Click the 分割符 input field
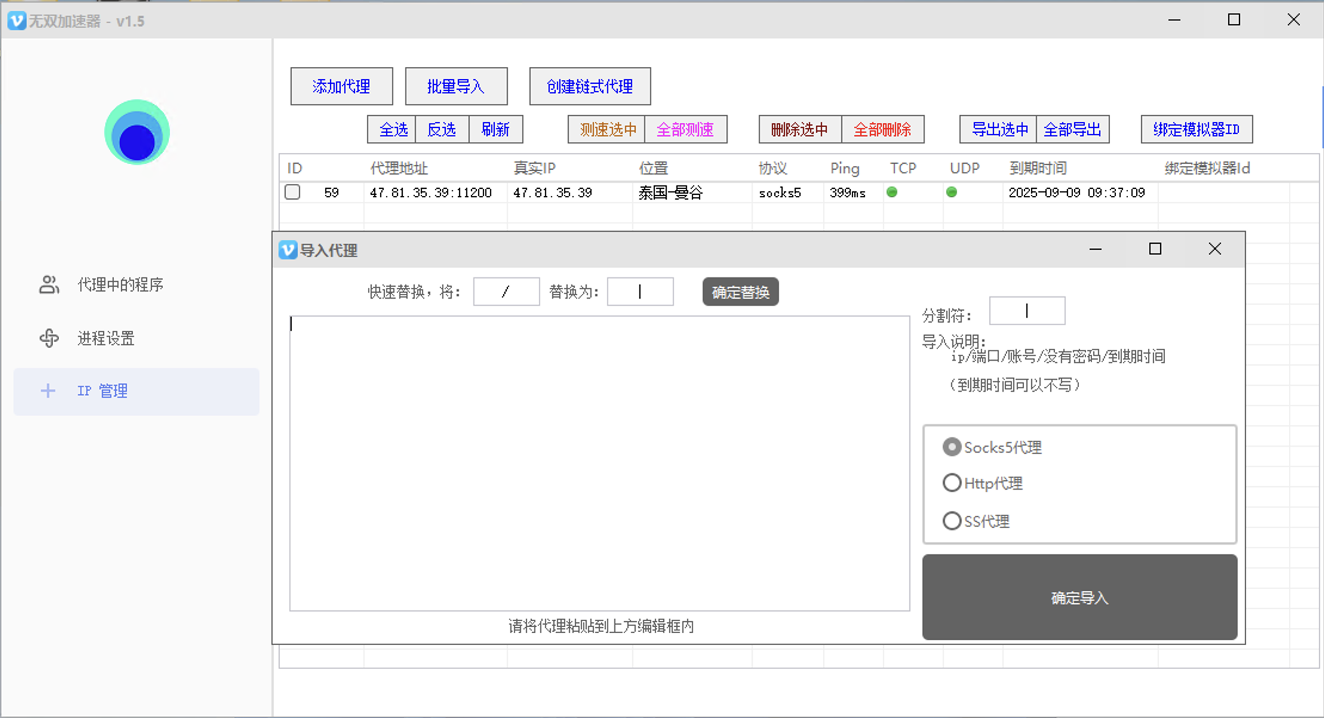This screenshot has width=1324, height=718. point(1026,311)
